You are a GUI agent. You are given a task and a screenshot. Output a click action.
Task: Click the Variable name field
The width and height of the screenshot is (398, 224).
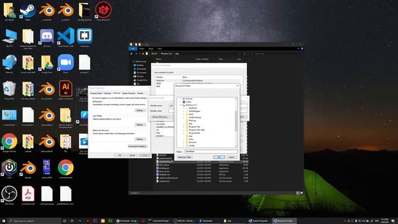(172, 106)
